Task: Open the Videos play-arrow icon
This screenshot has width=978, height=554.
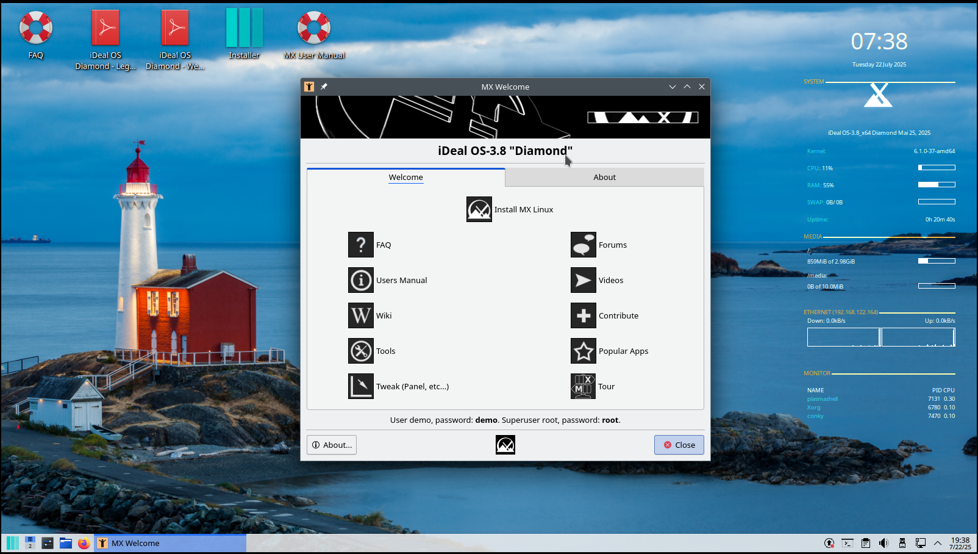Action: (584, 280)
